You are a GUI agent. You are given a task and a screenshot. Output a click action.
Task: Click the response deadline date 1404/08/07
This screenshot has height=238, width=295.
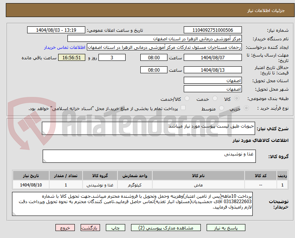(x=212, y=57)
